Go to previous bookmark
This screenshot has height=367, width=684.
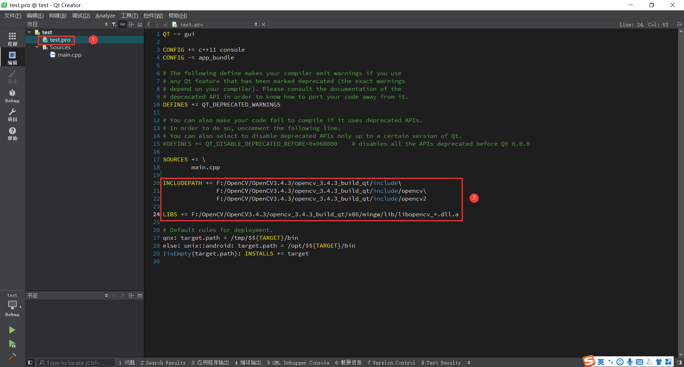(114, 295)
